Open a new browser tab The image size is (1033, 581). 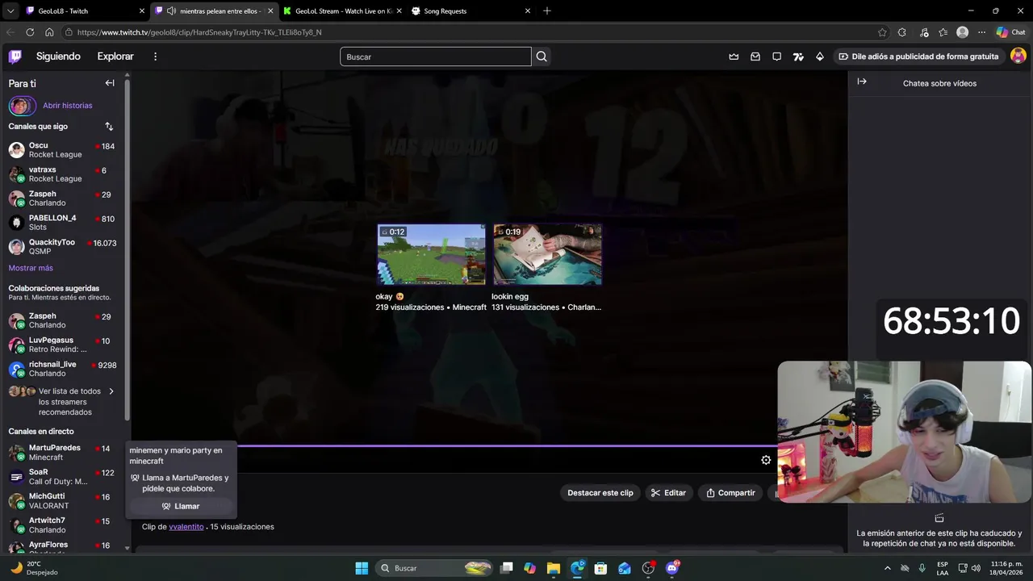point(547,11)
